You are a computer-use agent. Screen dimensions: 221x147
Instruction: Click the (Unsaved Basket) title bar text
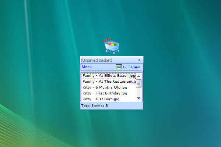tap(97, 60)
